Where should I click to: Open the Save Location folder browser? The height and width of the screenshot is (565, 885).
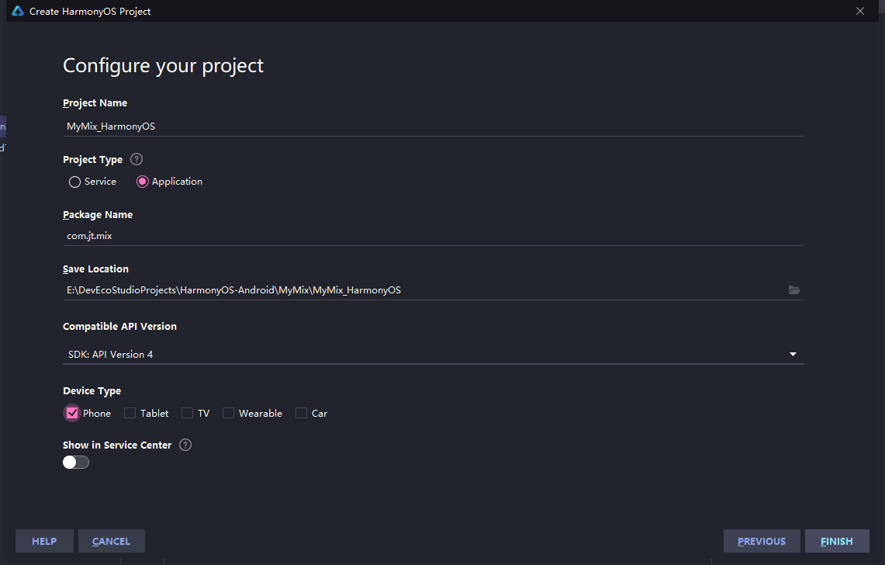(x=794, y=289)
